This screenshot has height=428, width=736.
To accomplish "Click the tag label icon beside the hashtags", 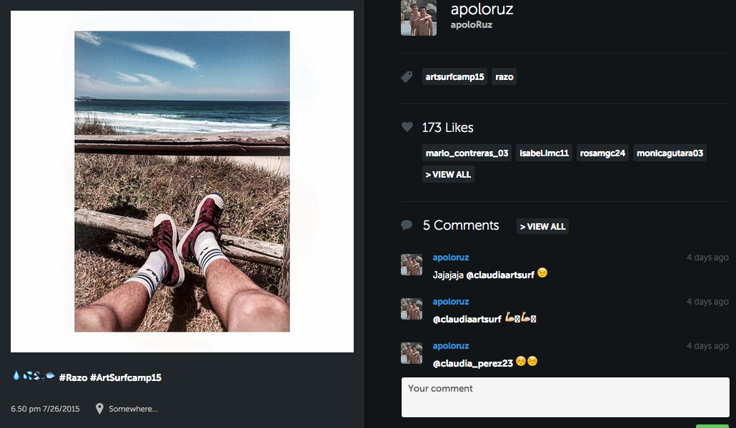I will [406, 77].
